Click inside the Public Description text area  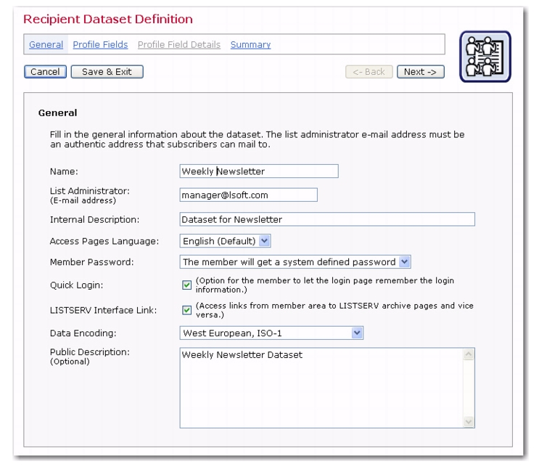point(319,388)
